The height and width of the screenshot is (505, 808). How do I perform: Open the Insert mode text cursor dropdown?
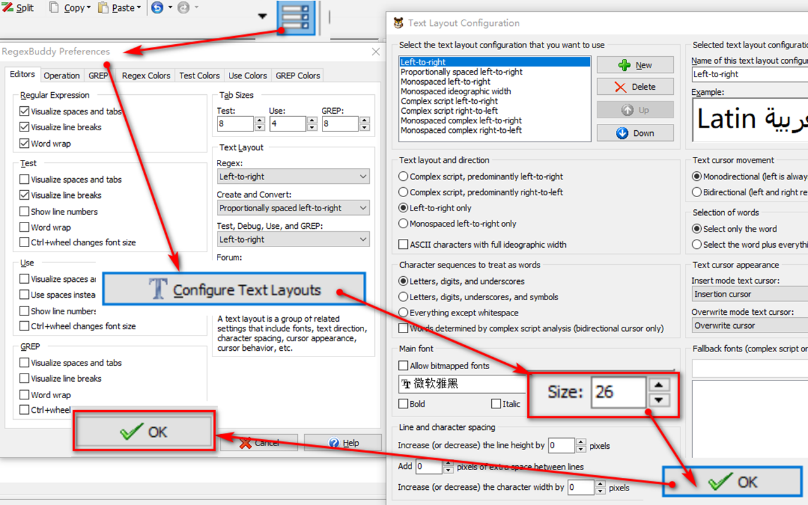[750, 295]
